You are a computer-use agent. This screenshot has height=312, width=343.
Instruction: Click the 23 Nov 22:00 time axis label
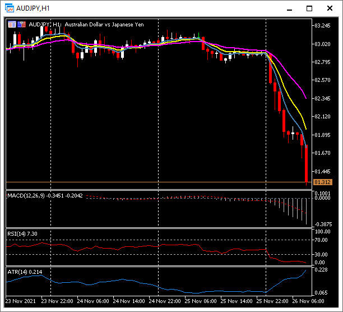coord(57,301)
